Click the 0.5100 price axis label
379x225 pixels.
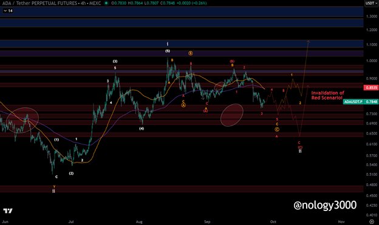click(372, 174)
